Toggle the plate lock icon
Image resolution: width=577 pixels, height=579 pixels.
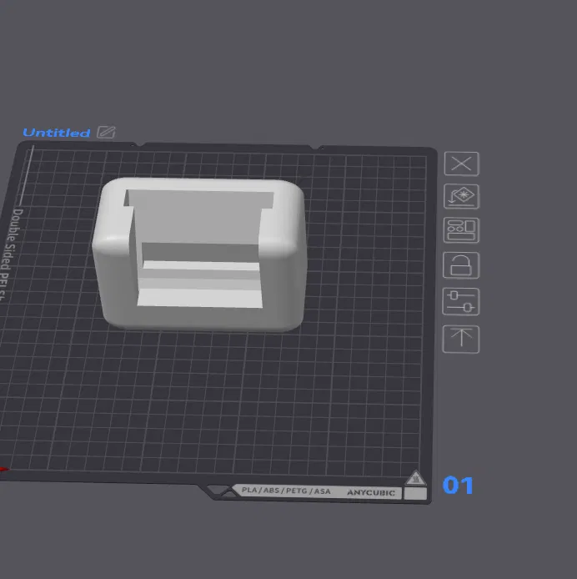point(461,265)
